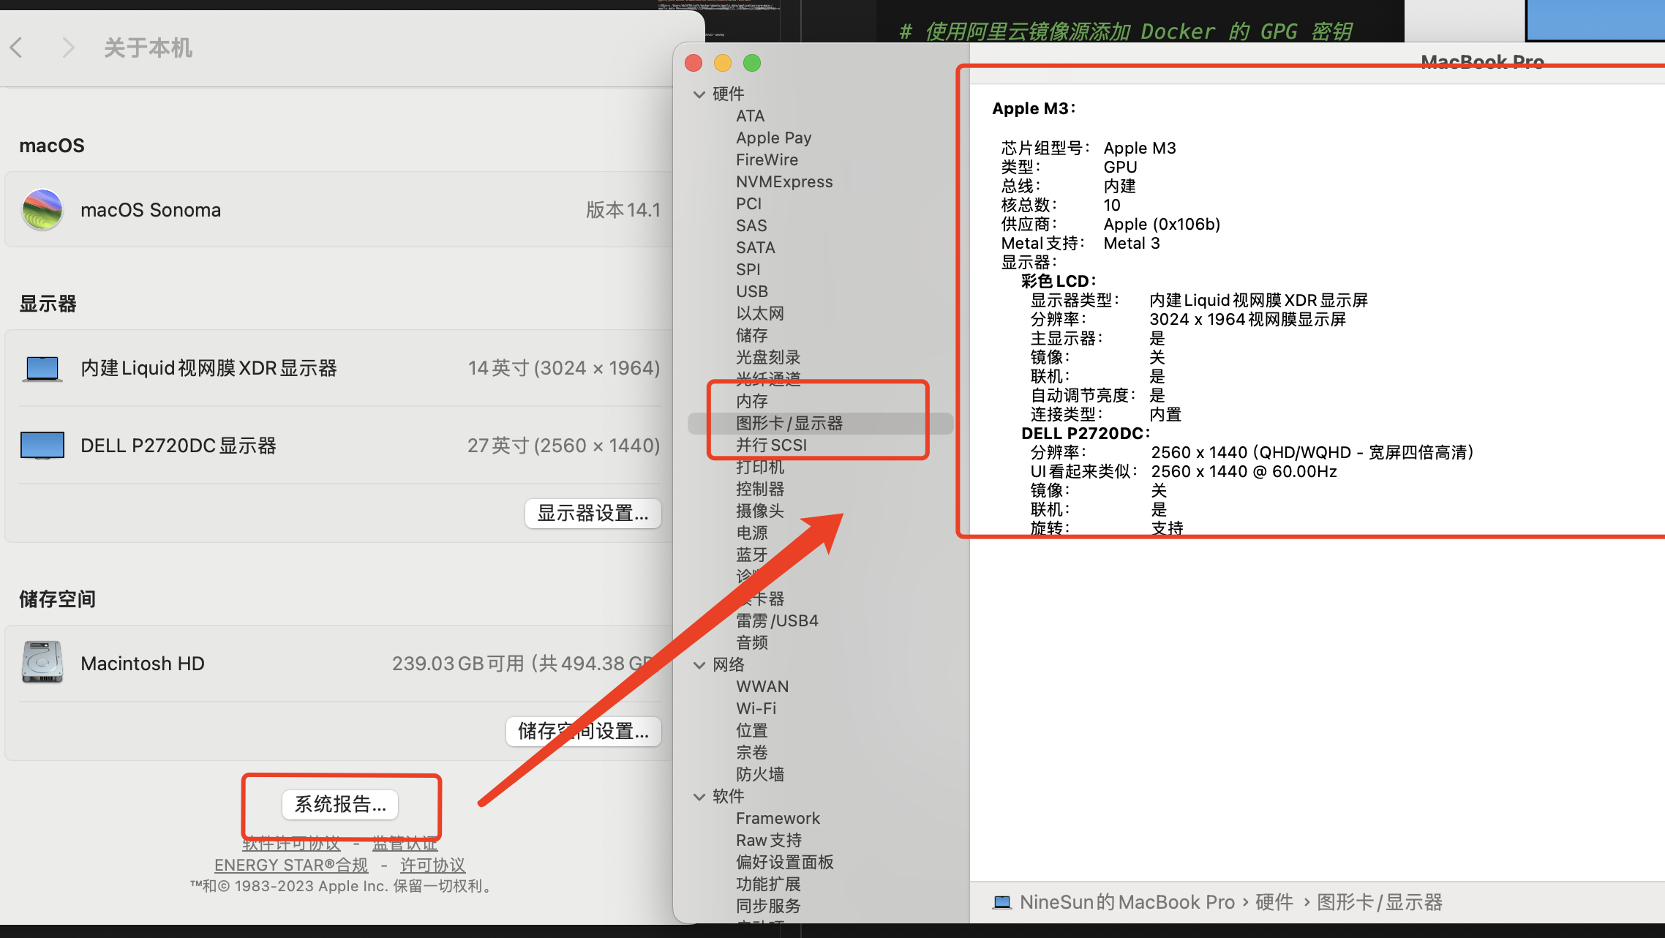Click the macOS Sonoma icon
This screenshot has width=1665, height=938.
42,210
